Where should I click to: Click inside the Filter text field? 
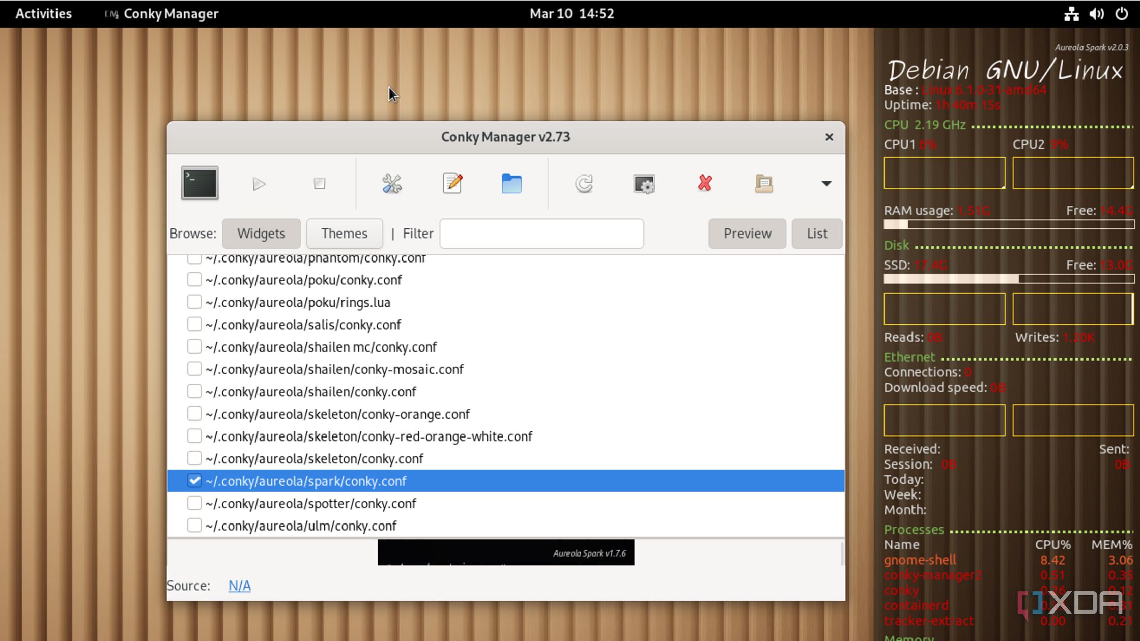541,234
